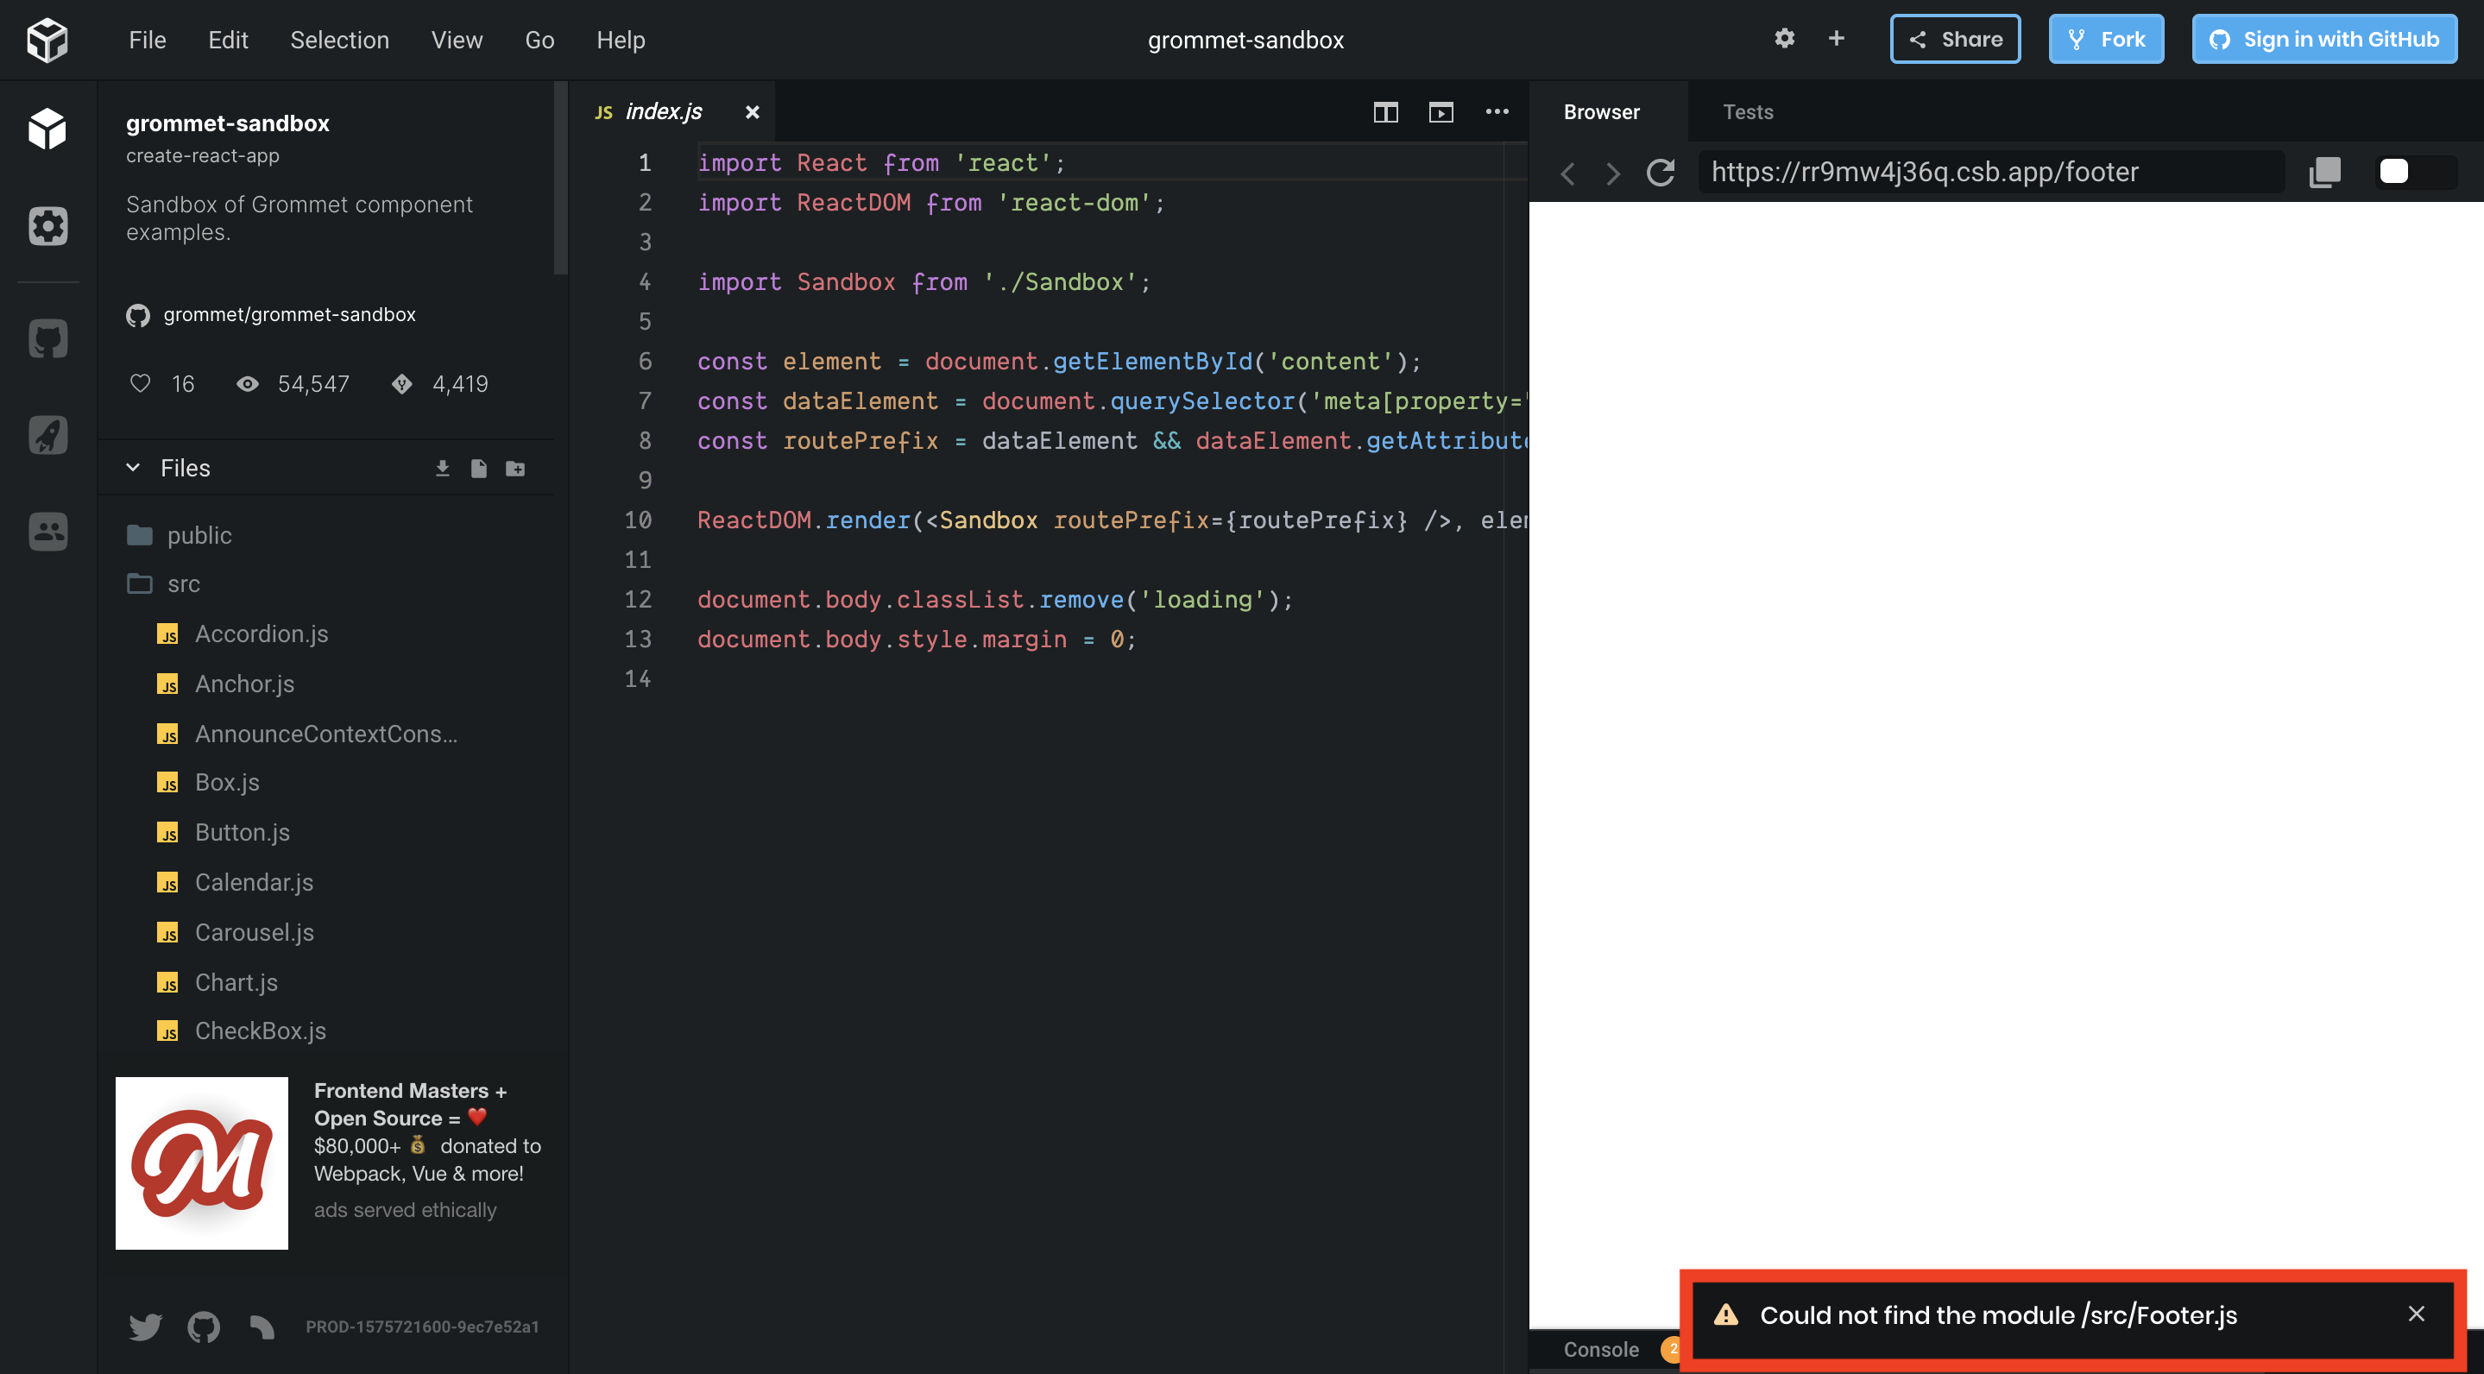Image resolution: width=2484 pixels, height=1374 pixels.
Task: Fork the sandbox
Action: click(x=2106, y=39)
